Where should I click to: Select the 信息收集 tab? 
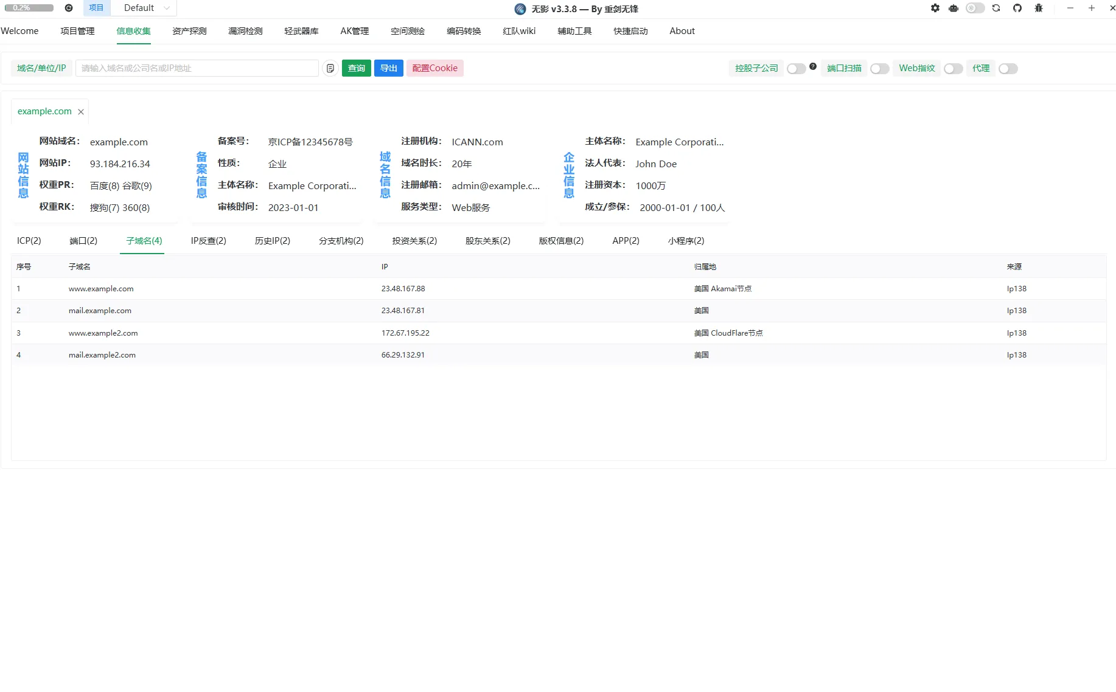[x=133, y=31]
